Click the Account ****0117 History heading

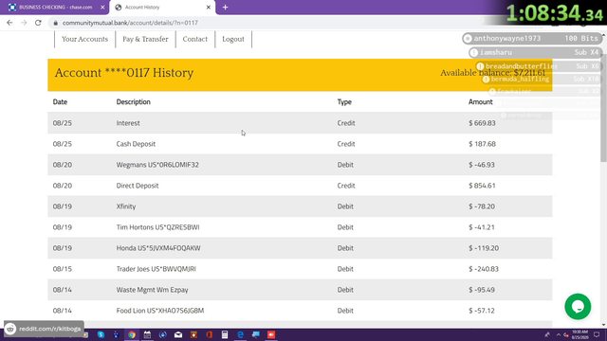coord(124,73)
